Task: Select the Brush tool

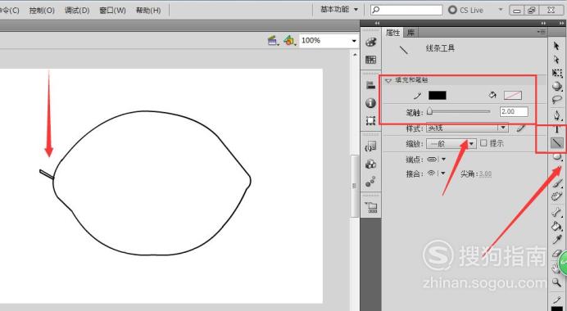Action: click(x=557, y=184)
